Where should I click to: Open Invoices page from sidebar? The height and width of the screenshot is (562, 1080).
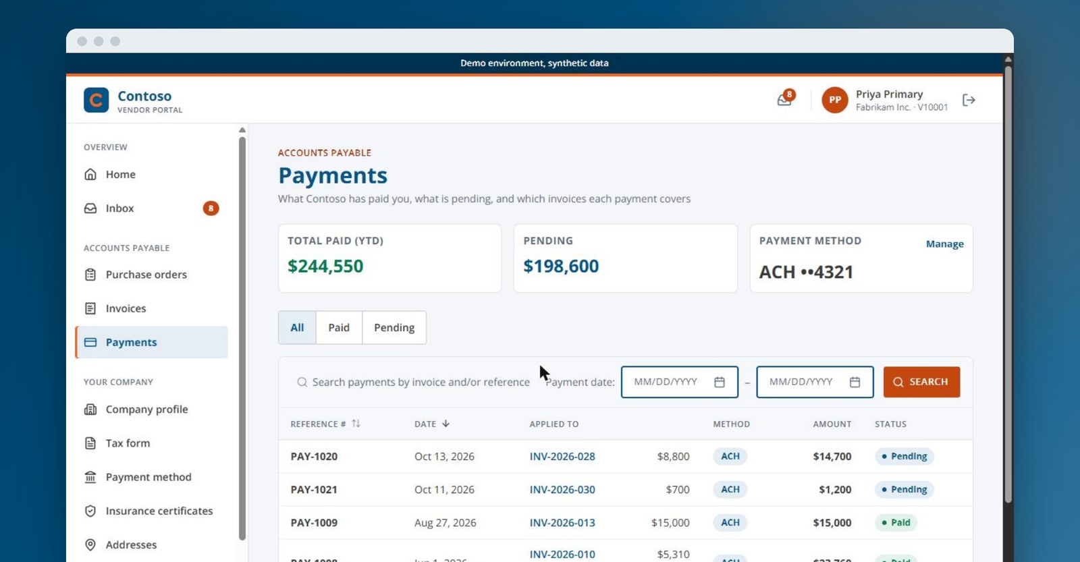tap(151, 308)
